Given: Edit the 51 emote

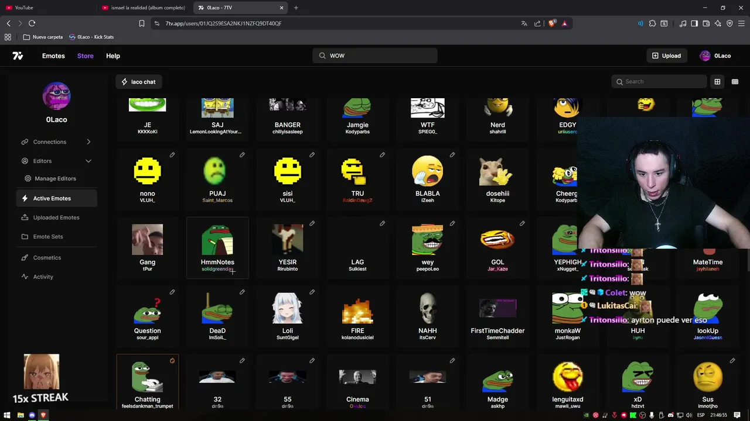Looking at the screenshot, I should click(x=452, y=361).
